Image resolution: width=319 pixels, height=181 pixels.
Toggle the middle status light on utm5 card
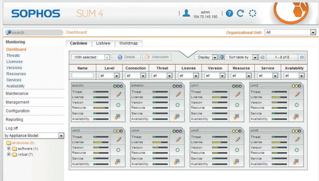click(x=237, y=131)
